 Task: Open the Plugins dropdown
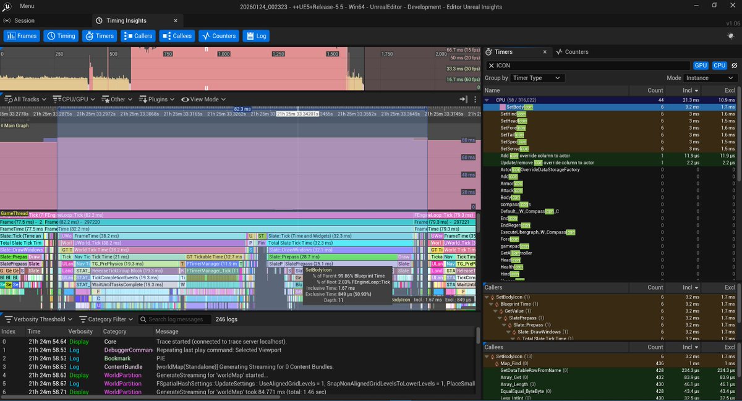(158, 99)
